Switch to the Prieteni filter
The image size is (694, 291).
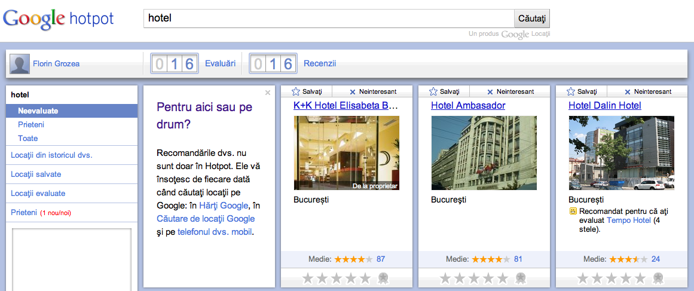point(31,124)
